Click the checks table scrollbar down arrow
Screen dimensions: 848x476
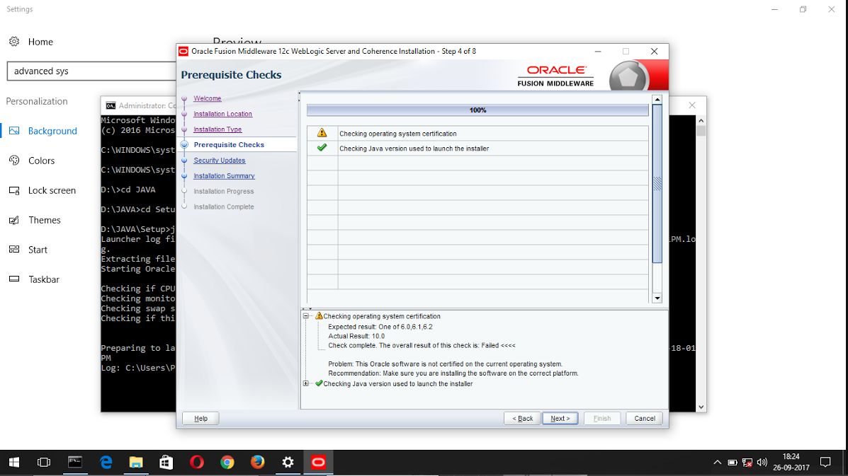pyautogui.click(x=657, y=298)
